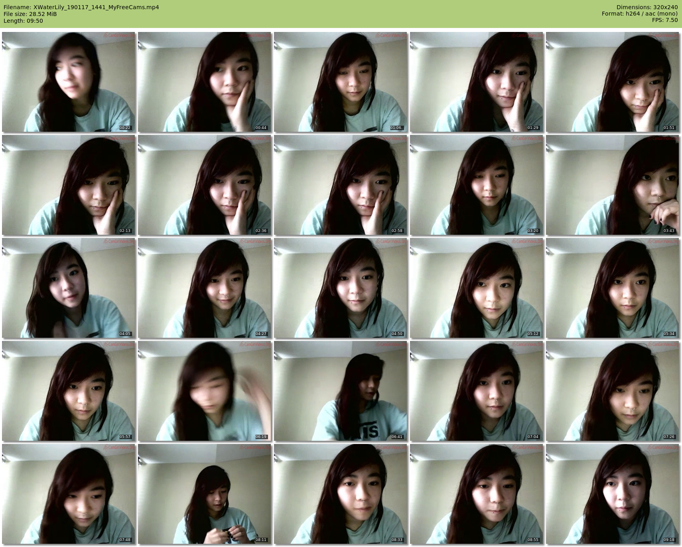This screenshot has height=547, width=682.
Task: Open the thumbnail marked 04:50
Action: (341, 288)
